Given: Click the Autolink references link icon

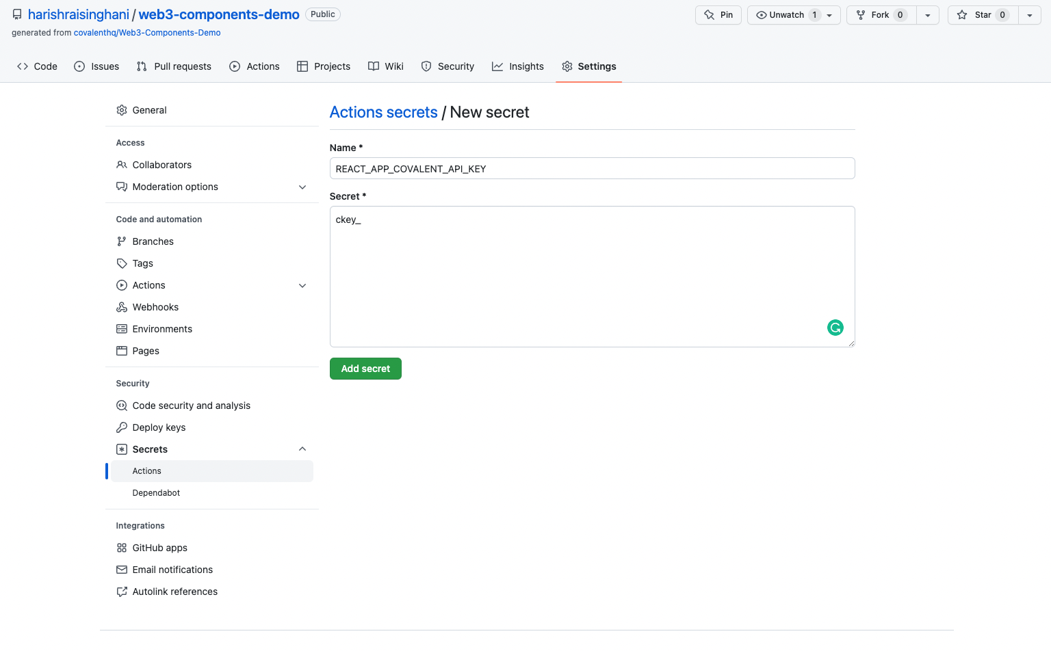Looking at the screenshot, I should 122,592.
